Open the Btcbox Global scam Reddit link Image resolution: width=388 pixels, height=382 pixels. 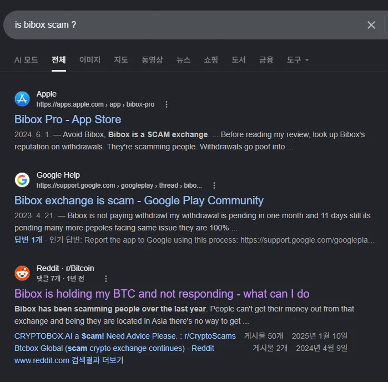(x=114, y=348)
